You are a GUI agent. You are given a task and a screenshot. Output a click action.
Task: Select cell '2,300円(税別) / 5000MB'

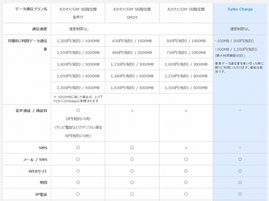coord(78,88)
